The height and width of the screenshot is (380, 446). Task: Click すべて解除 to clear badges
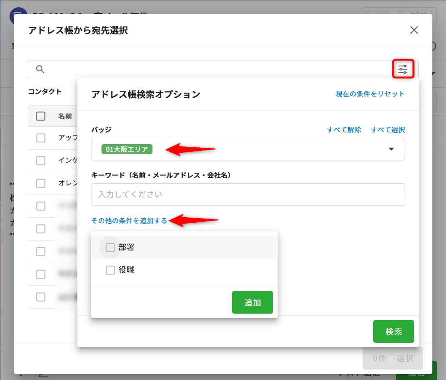click(x=344, y=130)
